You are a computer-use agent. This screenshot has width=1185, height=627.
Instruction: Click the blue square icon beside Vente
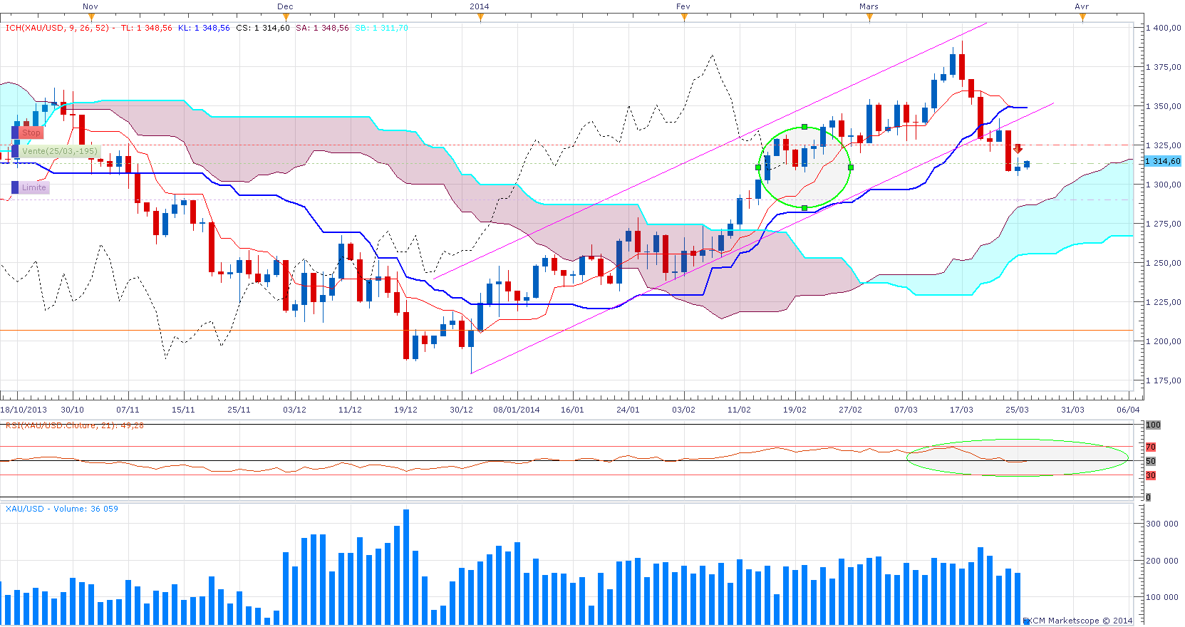coord(15,151)
